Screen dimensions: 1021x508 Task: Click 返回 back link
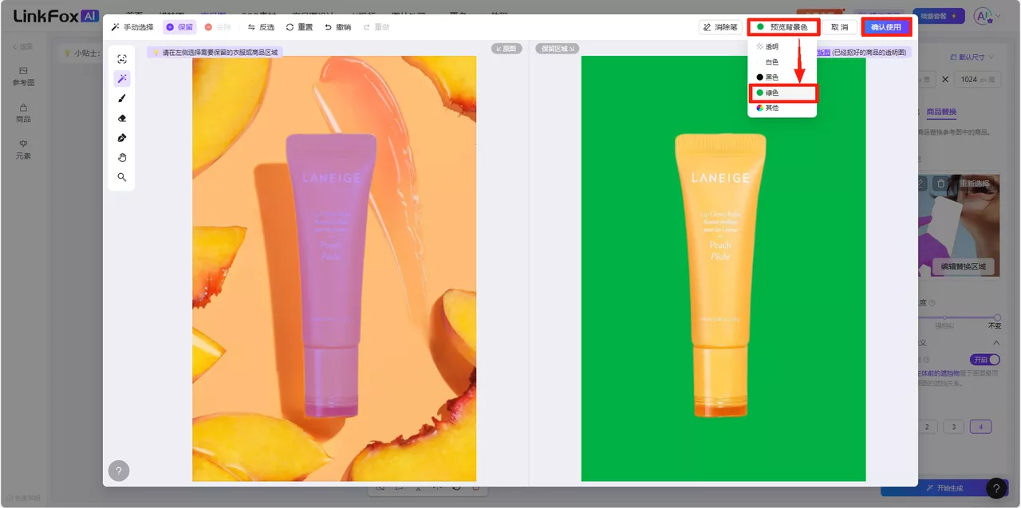[x=23, y=47]
